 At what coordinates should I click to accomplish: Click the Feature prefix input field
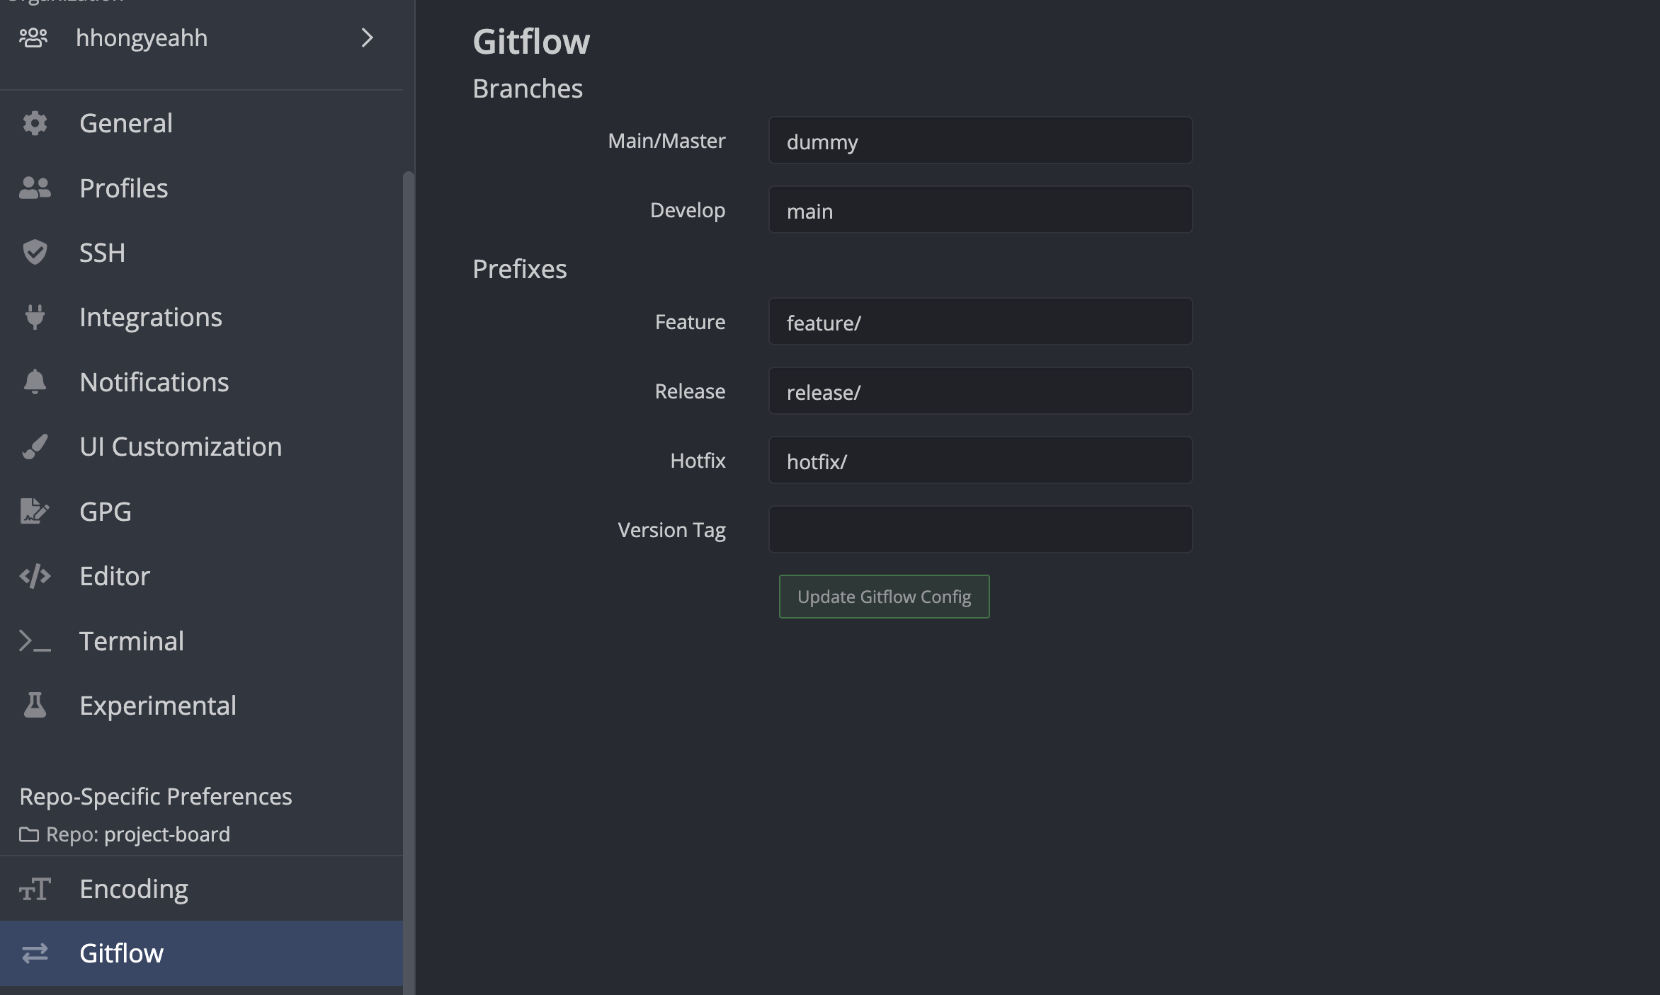[980, 322]
